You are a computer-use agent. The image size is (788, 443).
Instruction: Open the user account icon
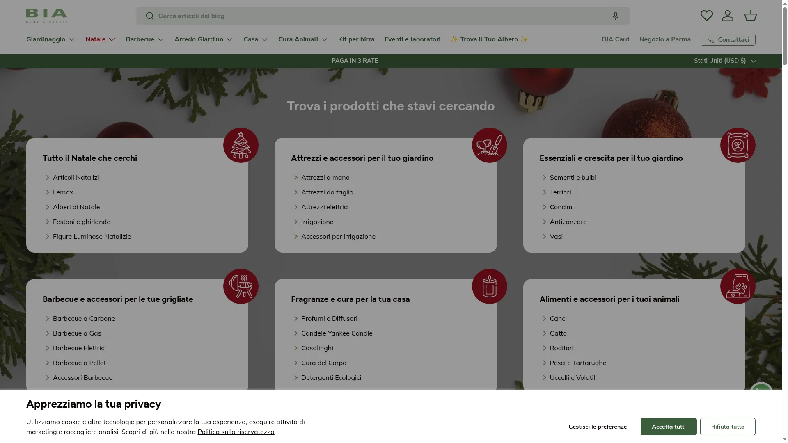pos(728,16)
